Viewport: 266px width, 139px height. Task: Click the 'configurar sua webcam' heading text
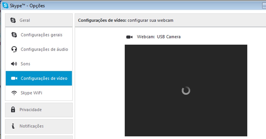[x=151, y=20]
